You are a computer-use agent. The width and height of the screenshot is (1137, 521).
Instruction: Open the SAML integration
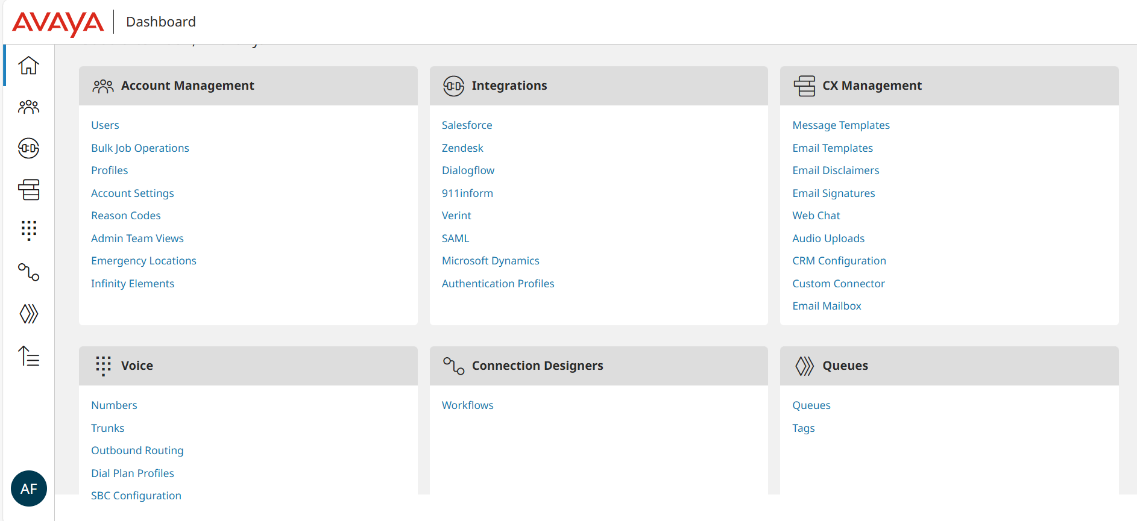[455, 239]
